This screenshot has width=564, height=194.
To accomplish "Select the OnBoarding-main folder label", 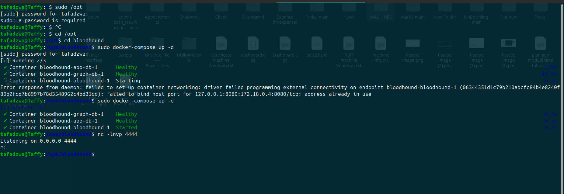I will 477,19.
